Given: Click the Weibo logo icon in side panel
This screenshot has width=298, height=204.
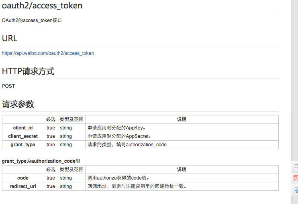Looking at the screenshot, I should point(296,178).
